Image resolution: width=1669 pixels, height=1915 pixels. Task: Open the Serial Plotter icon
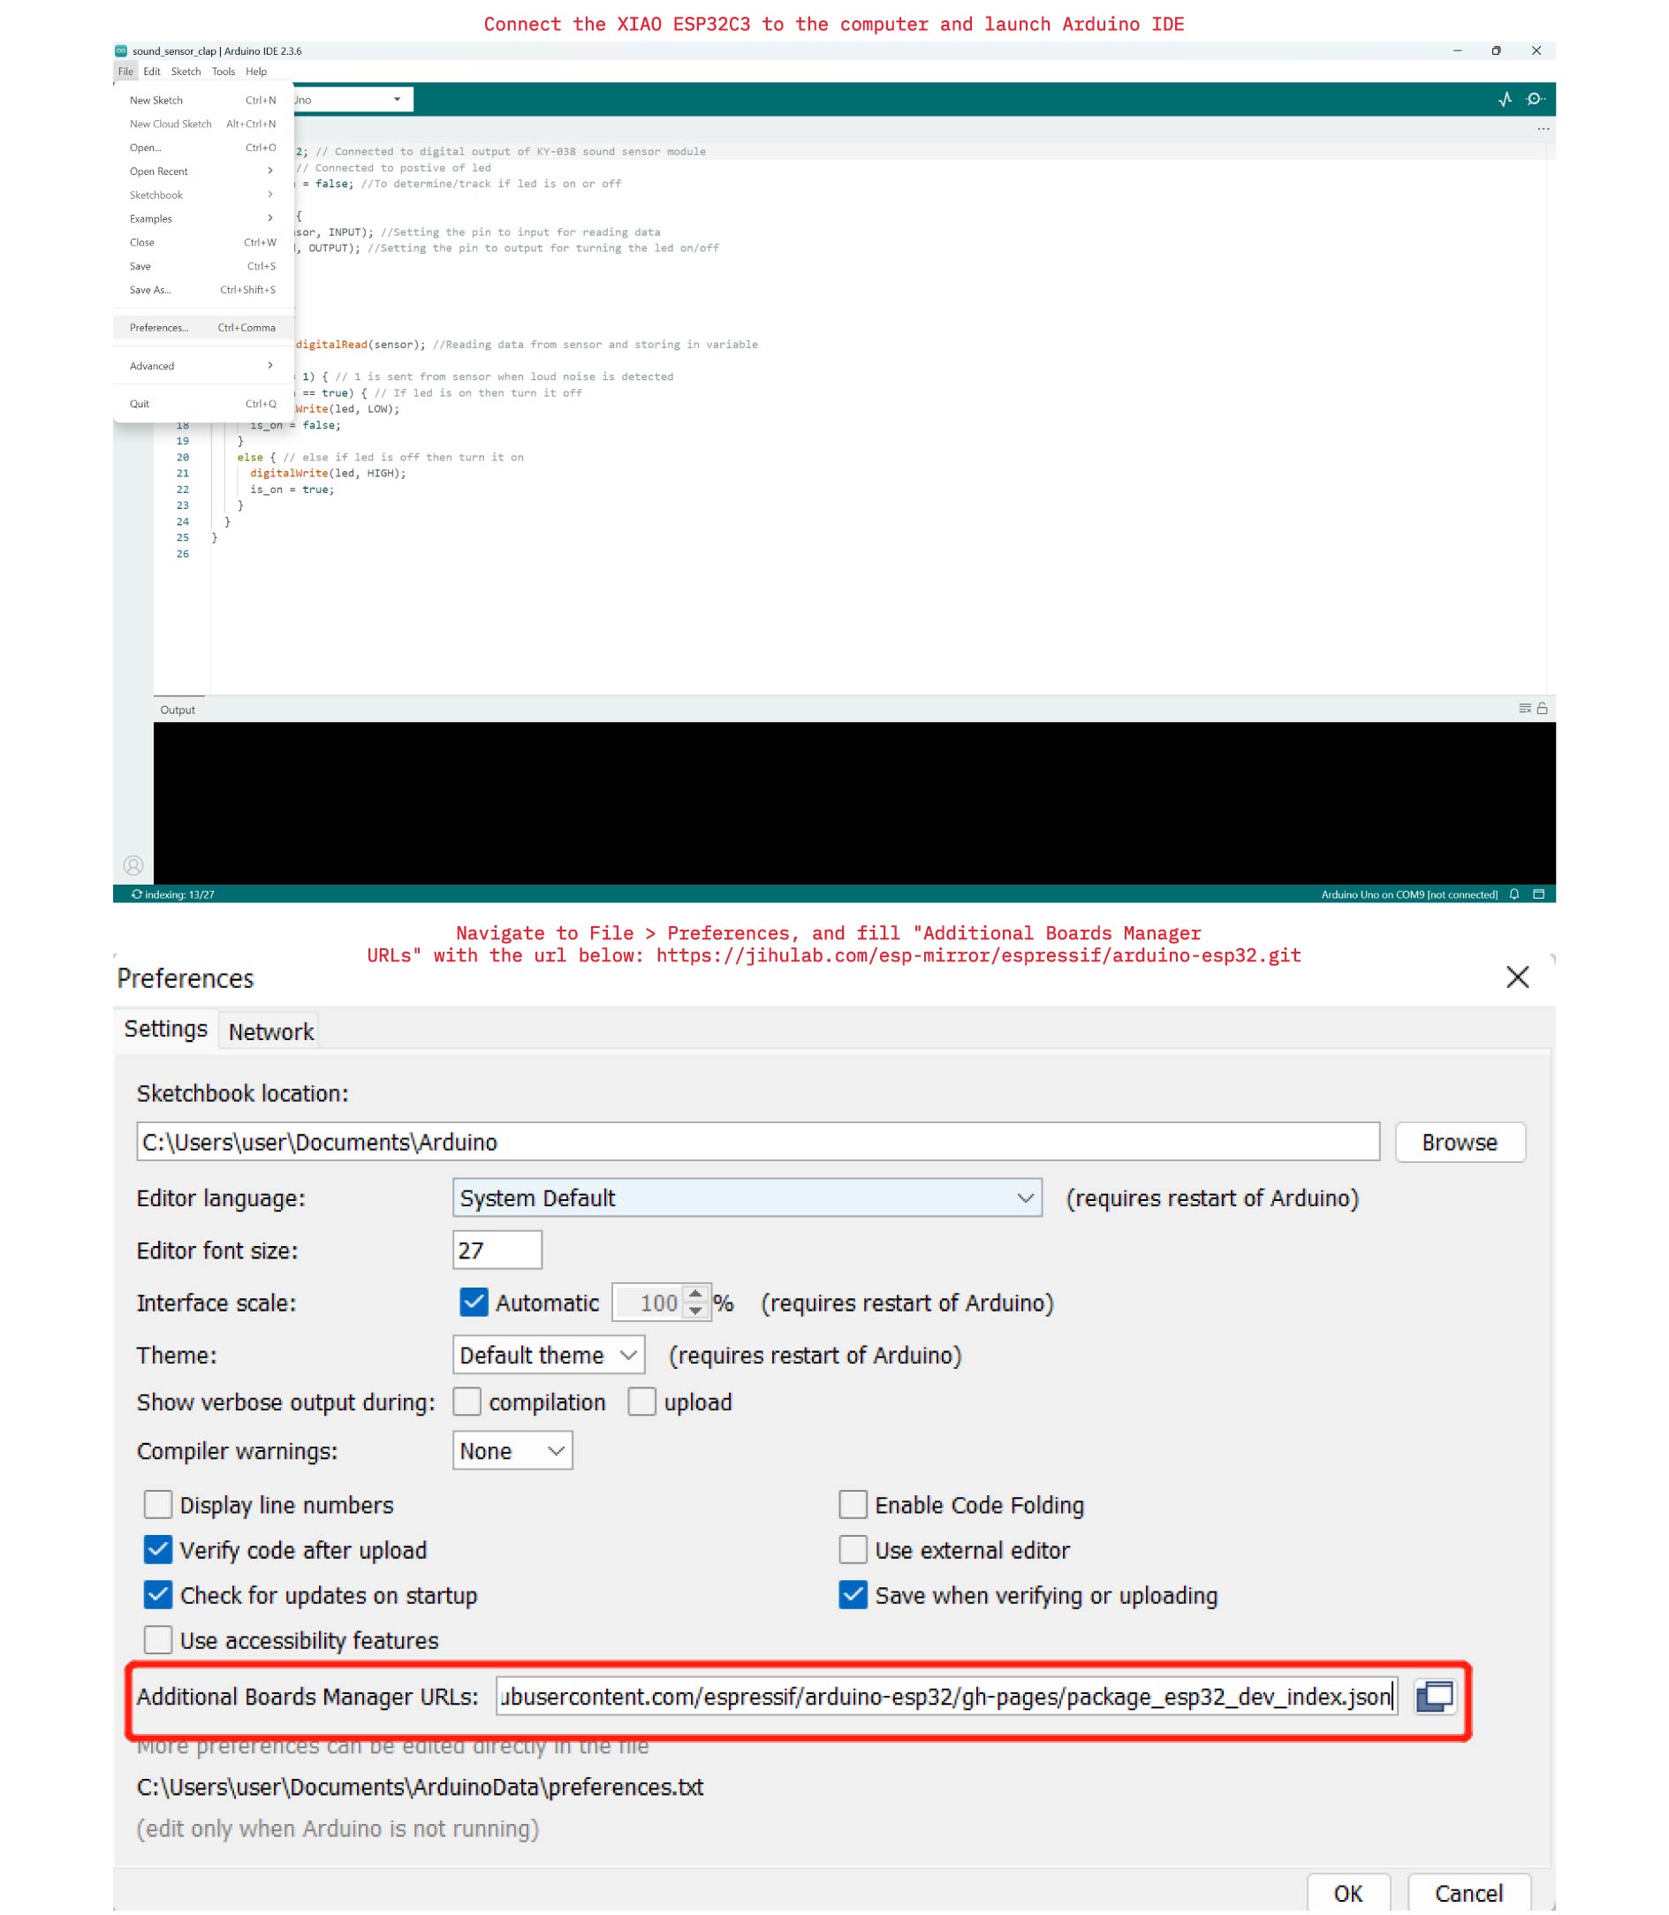coord(1504,100)
